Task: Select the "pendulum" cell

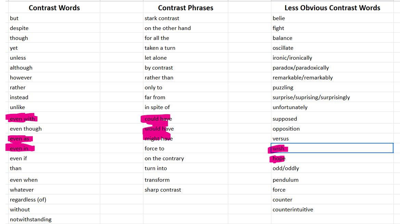Action: 285,180
